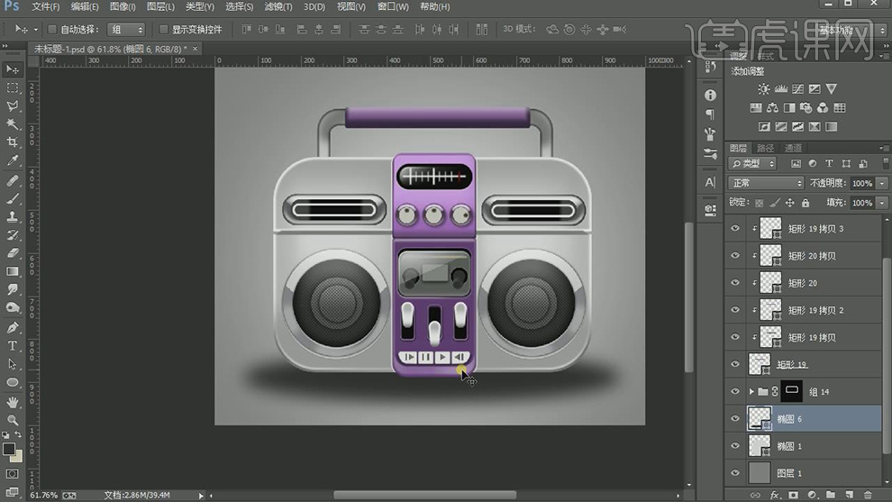Click the foreground color swatch

tap(9, 449)
